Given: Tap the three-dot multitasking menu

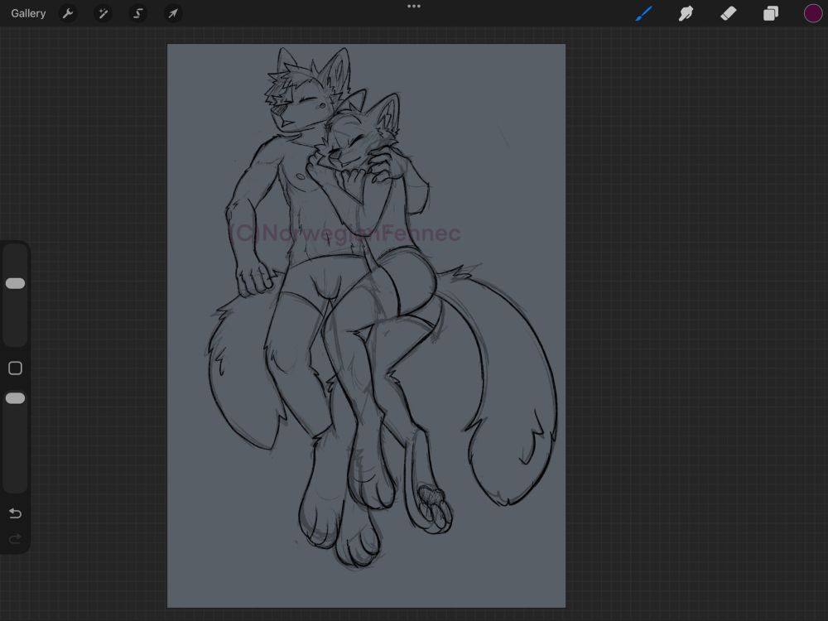Looking at the screenshot, I should point(414,7).
